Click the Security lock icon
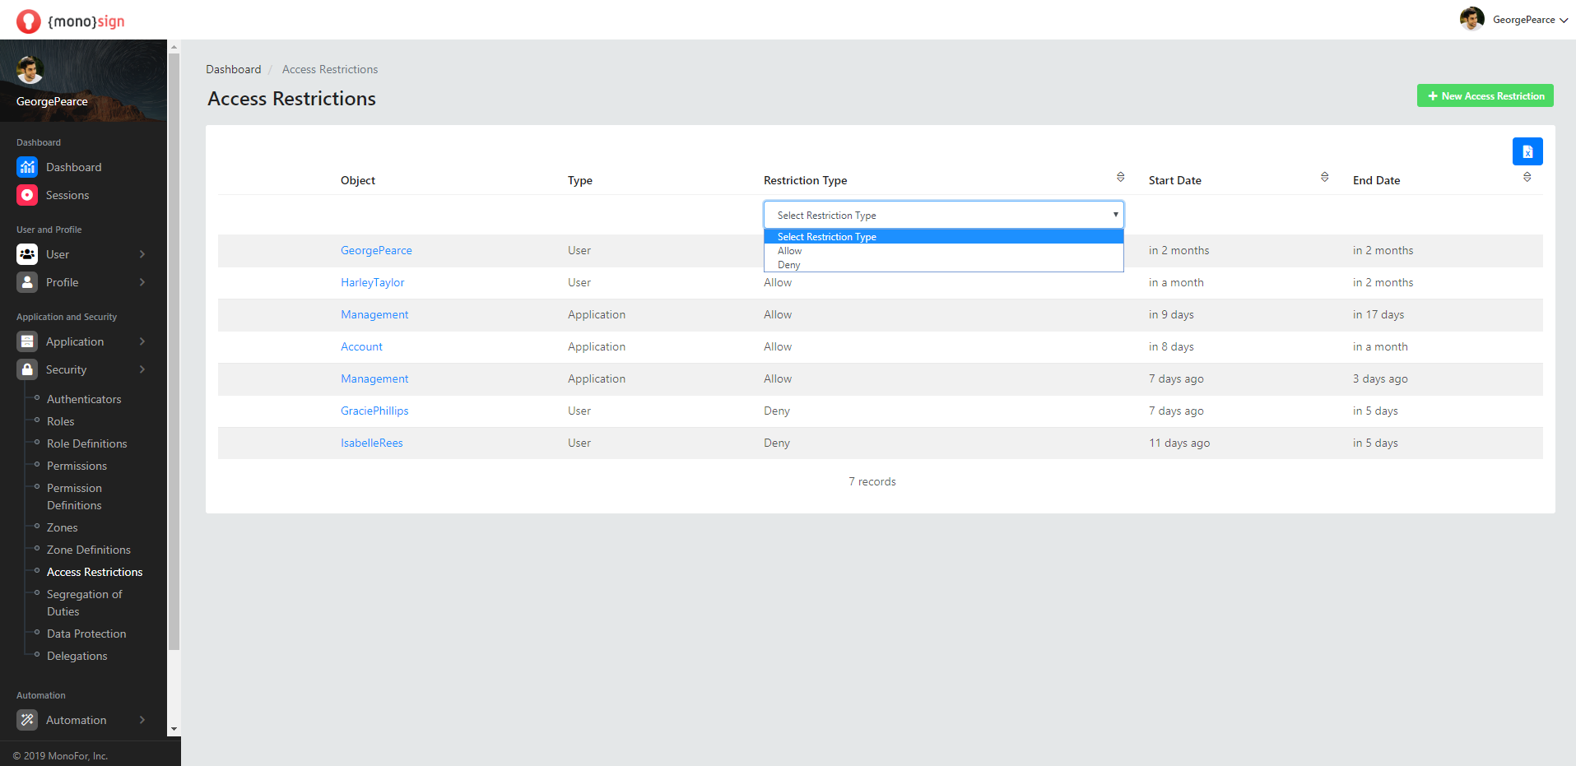This screenshot has height=766, width=1576. 27,369
